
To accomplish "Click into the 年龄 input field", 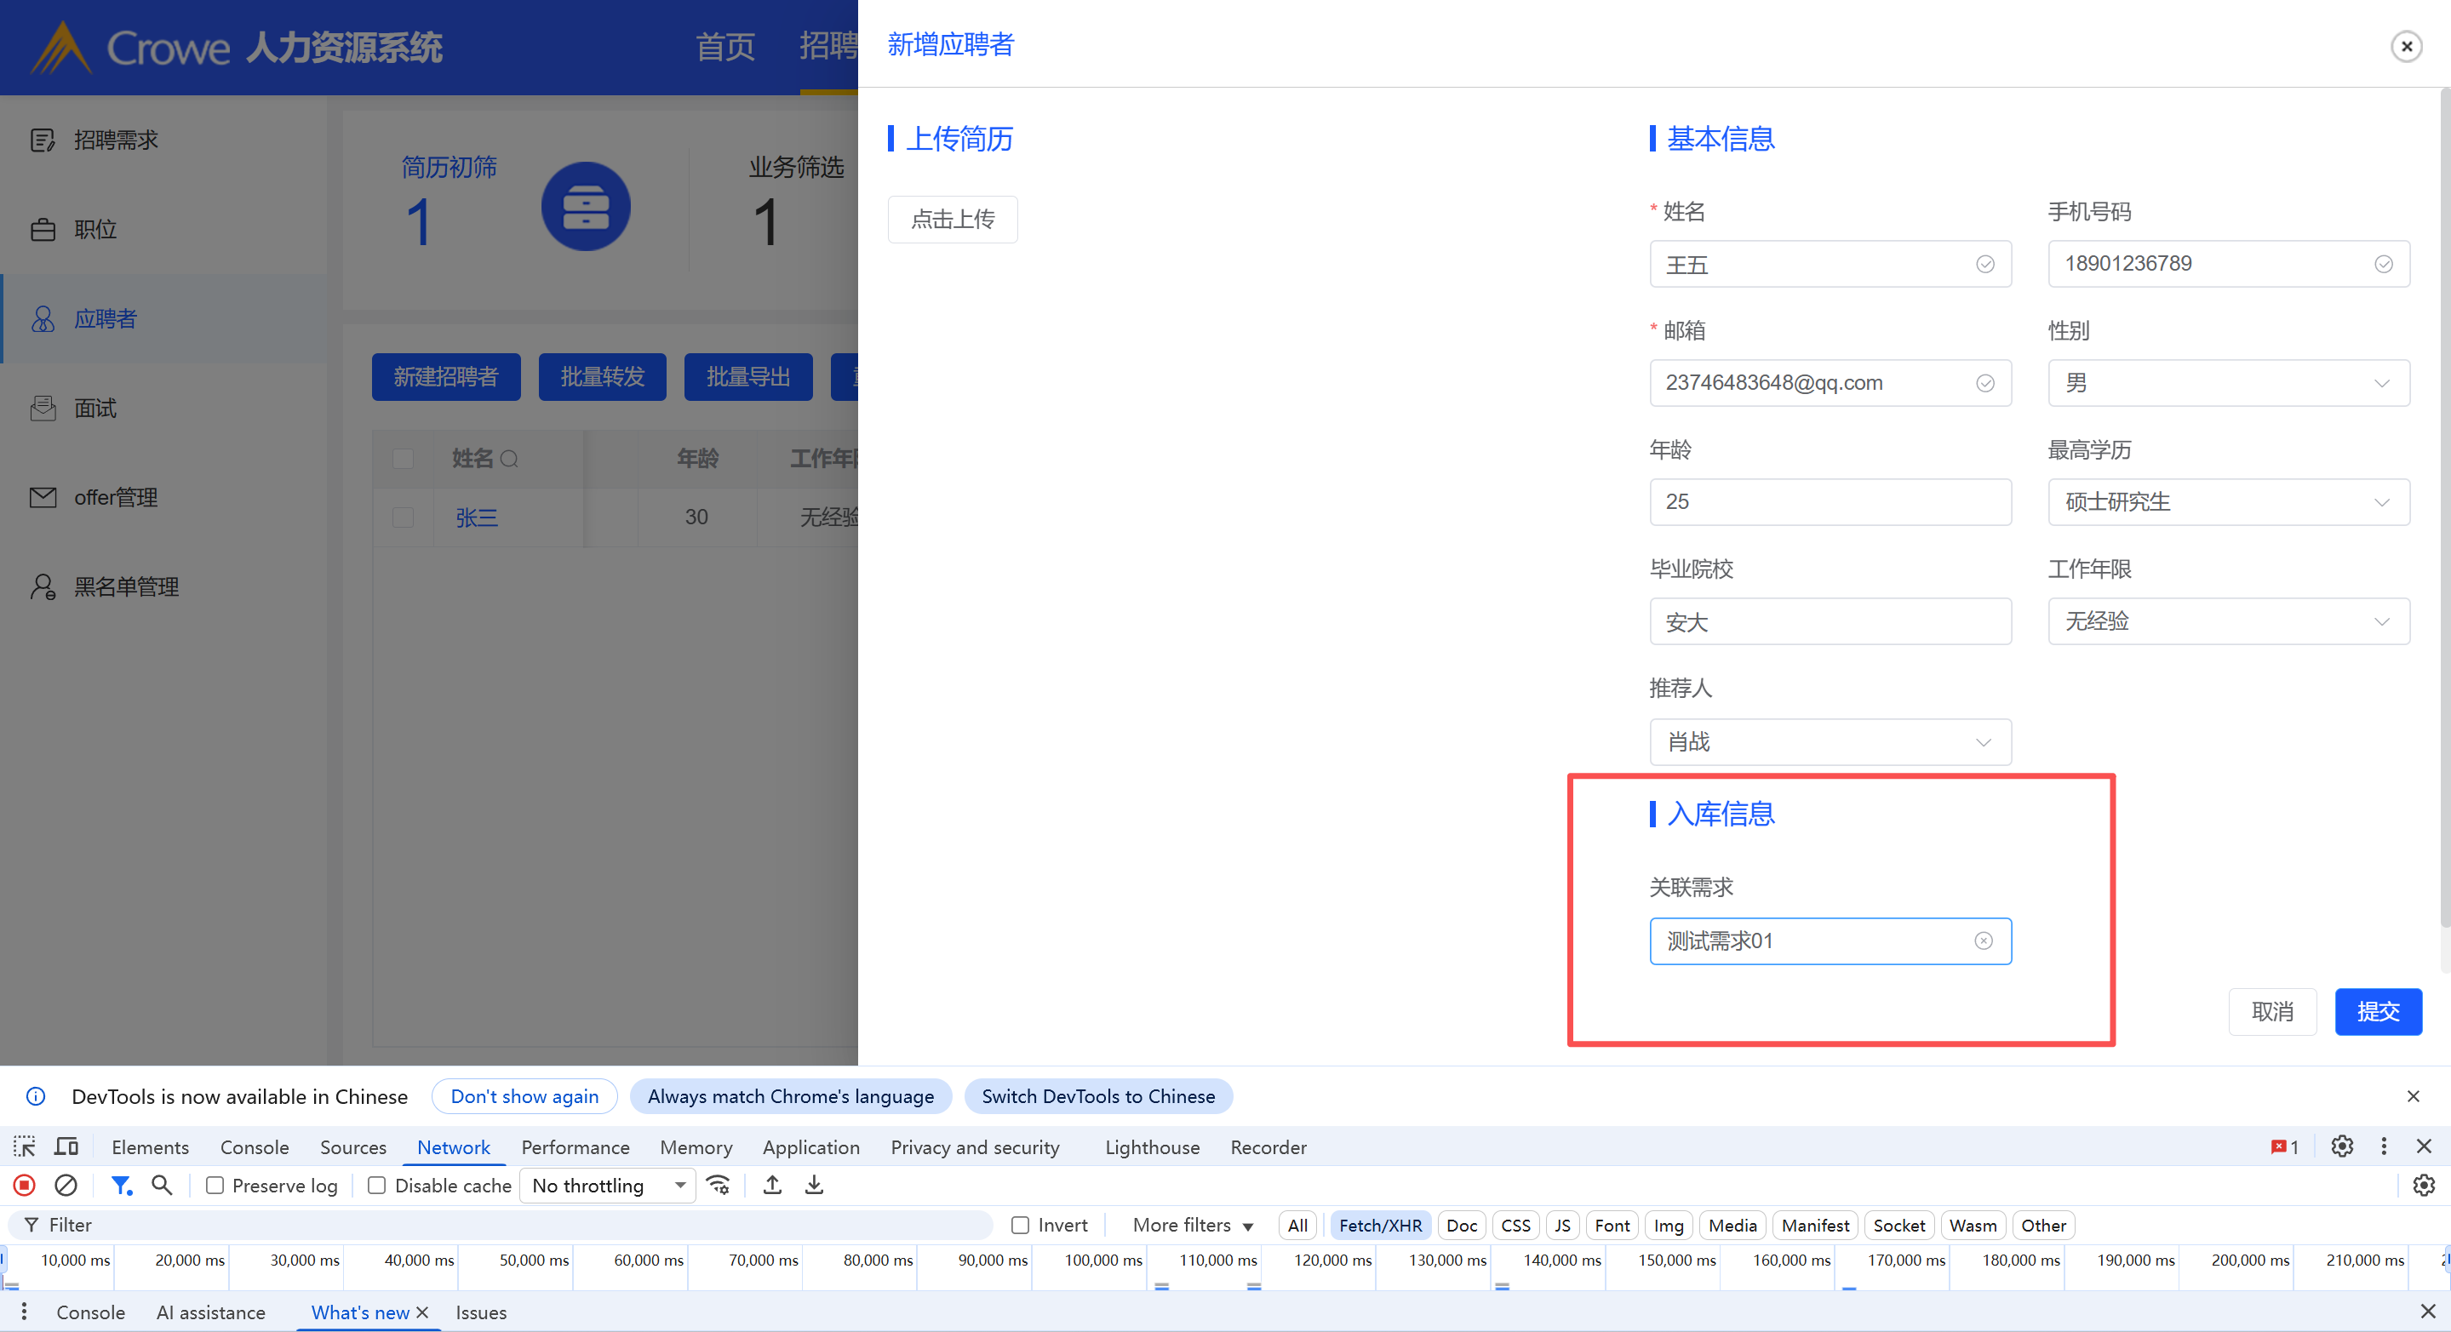I will click(x=1830, y=502).
